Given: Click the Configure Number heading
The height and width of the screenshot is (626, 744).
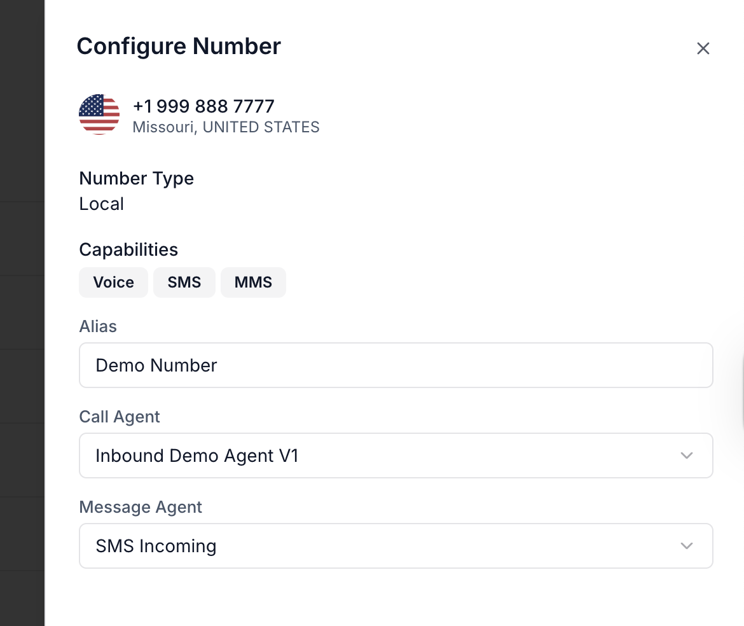Looking at the screenshot, I should click(179, 46).
